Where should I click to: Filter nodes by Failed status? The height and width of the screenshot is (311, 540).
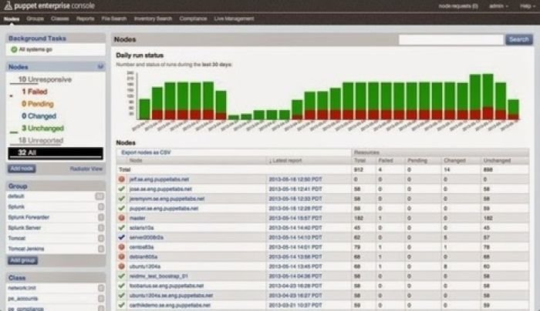point(34,91)
